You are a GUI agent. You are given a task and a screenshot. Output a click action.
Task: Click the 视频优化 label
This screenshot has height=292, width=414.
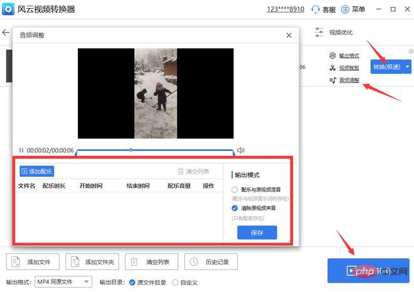click(341, 33)
